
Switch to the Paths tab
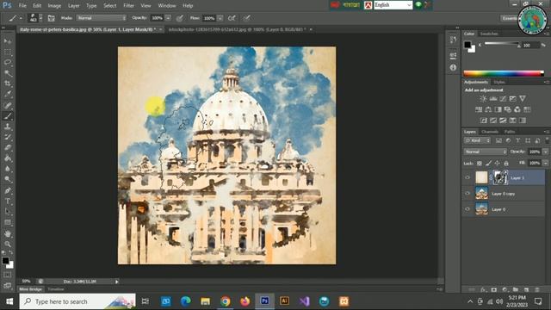tap(510, 132)
